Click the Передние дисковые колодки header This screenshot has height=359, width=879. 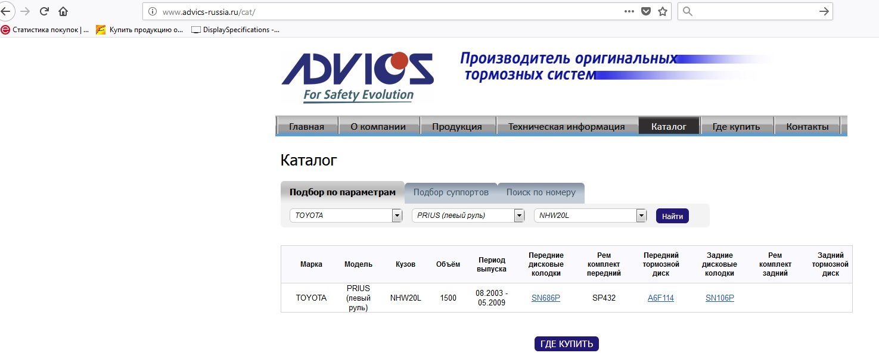coord(546,264)
